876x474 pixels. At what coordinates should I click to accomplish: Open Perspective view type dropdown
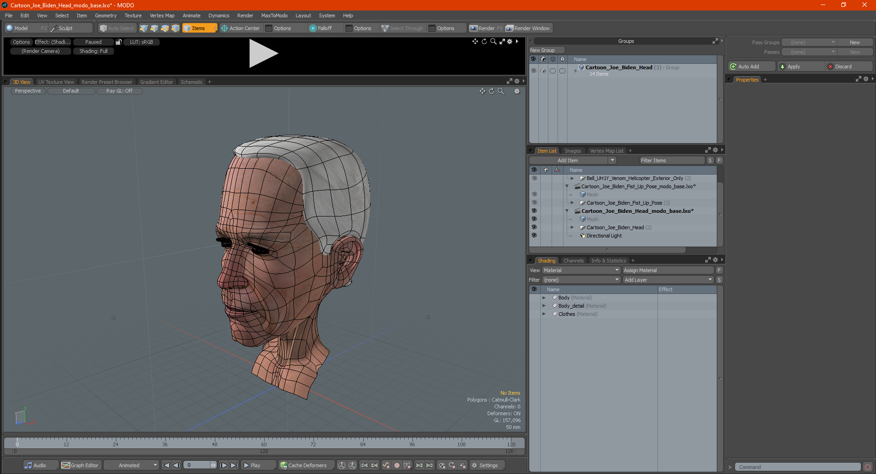tap(28, 91)
